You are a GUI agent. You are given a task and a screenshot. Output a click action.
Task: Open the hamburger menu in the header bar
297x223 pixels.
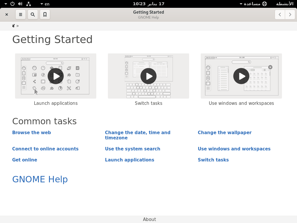(x=21, y=15)
